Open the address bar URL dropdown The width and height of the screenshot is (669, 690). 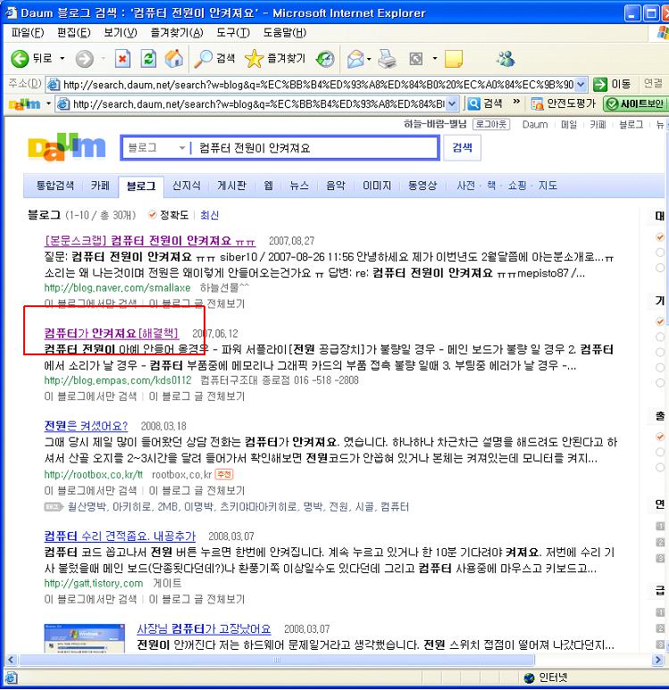[581, 84]
